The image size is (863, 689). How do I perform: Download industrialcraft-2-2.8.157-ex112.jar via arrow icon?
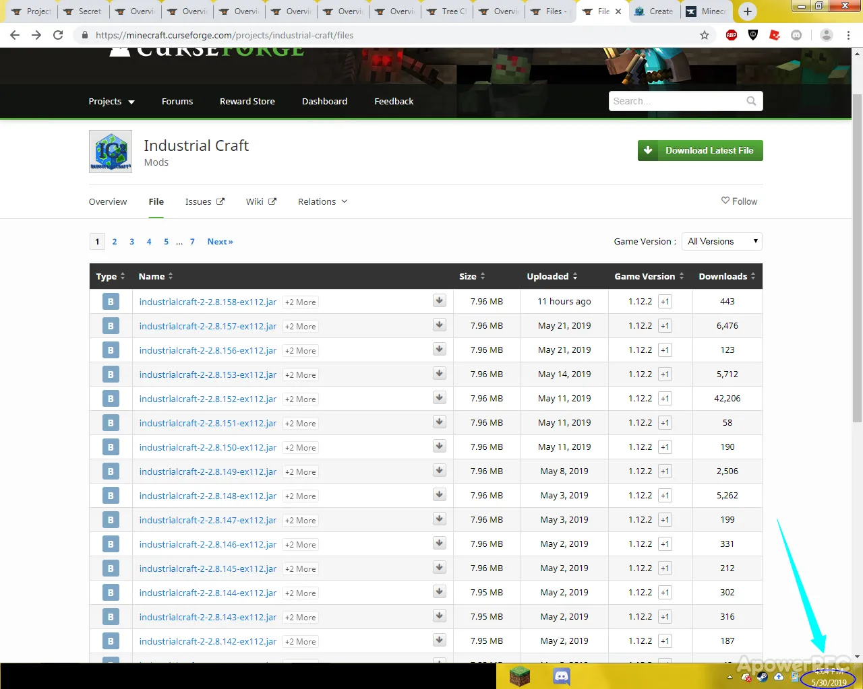click(440, 325)
